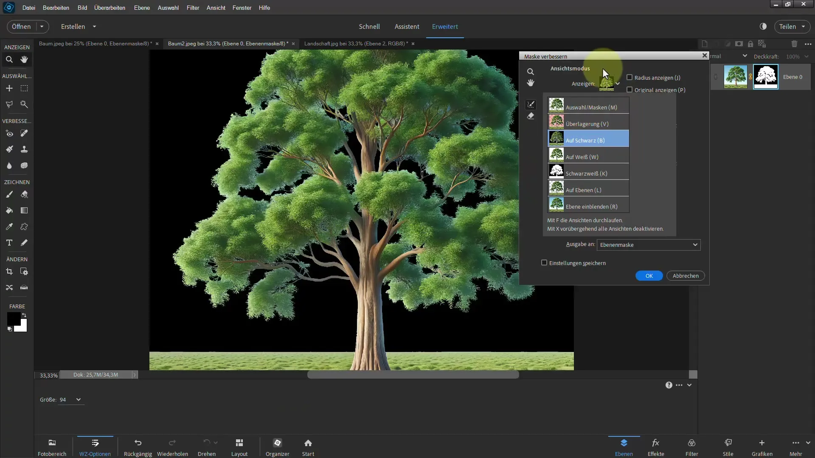The height and width of the screenshot is (458, 815).
Task: Open the Größe brush size dropdown
Action: click(78, 399)
